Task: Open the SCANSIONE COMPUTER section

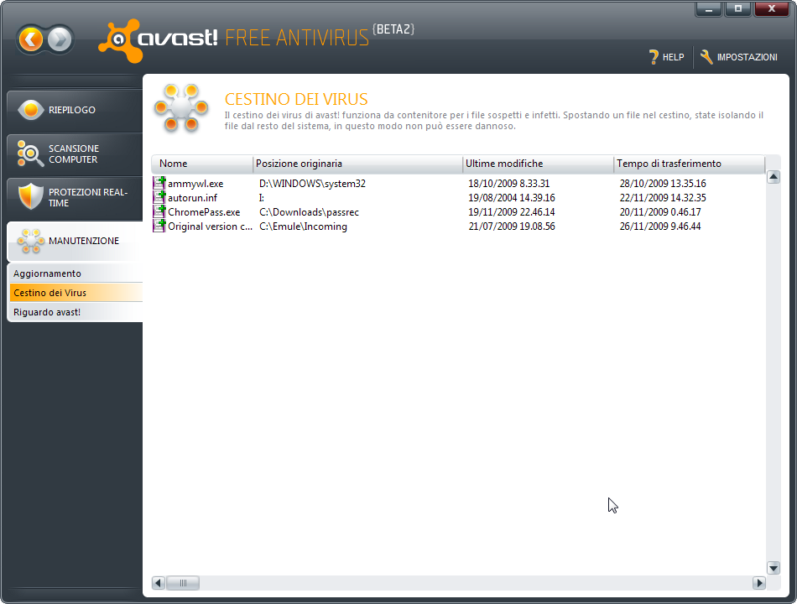Action: click(x=76, y=154)
